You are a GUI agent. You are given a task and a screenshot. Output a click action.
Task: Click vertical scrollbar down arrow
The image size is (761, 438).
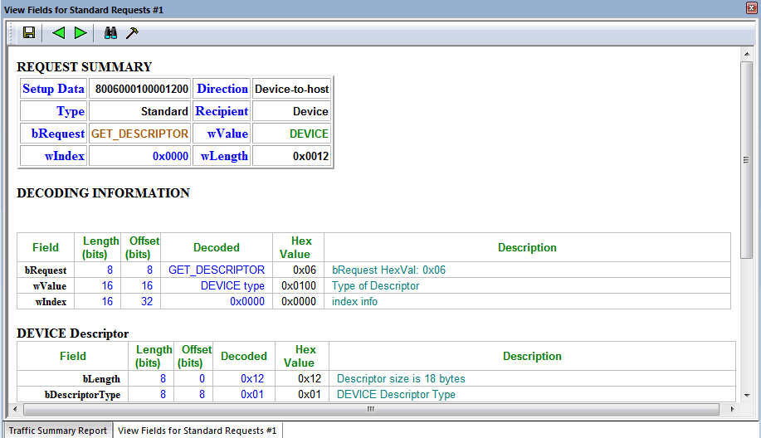tap(747, 396)
